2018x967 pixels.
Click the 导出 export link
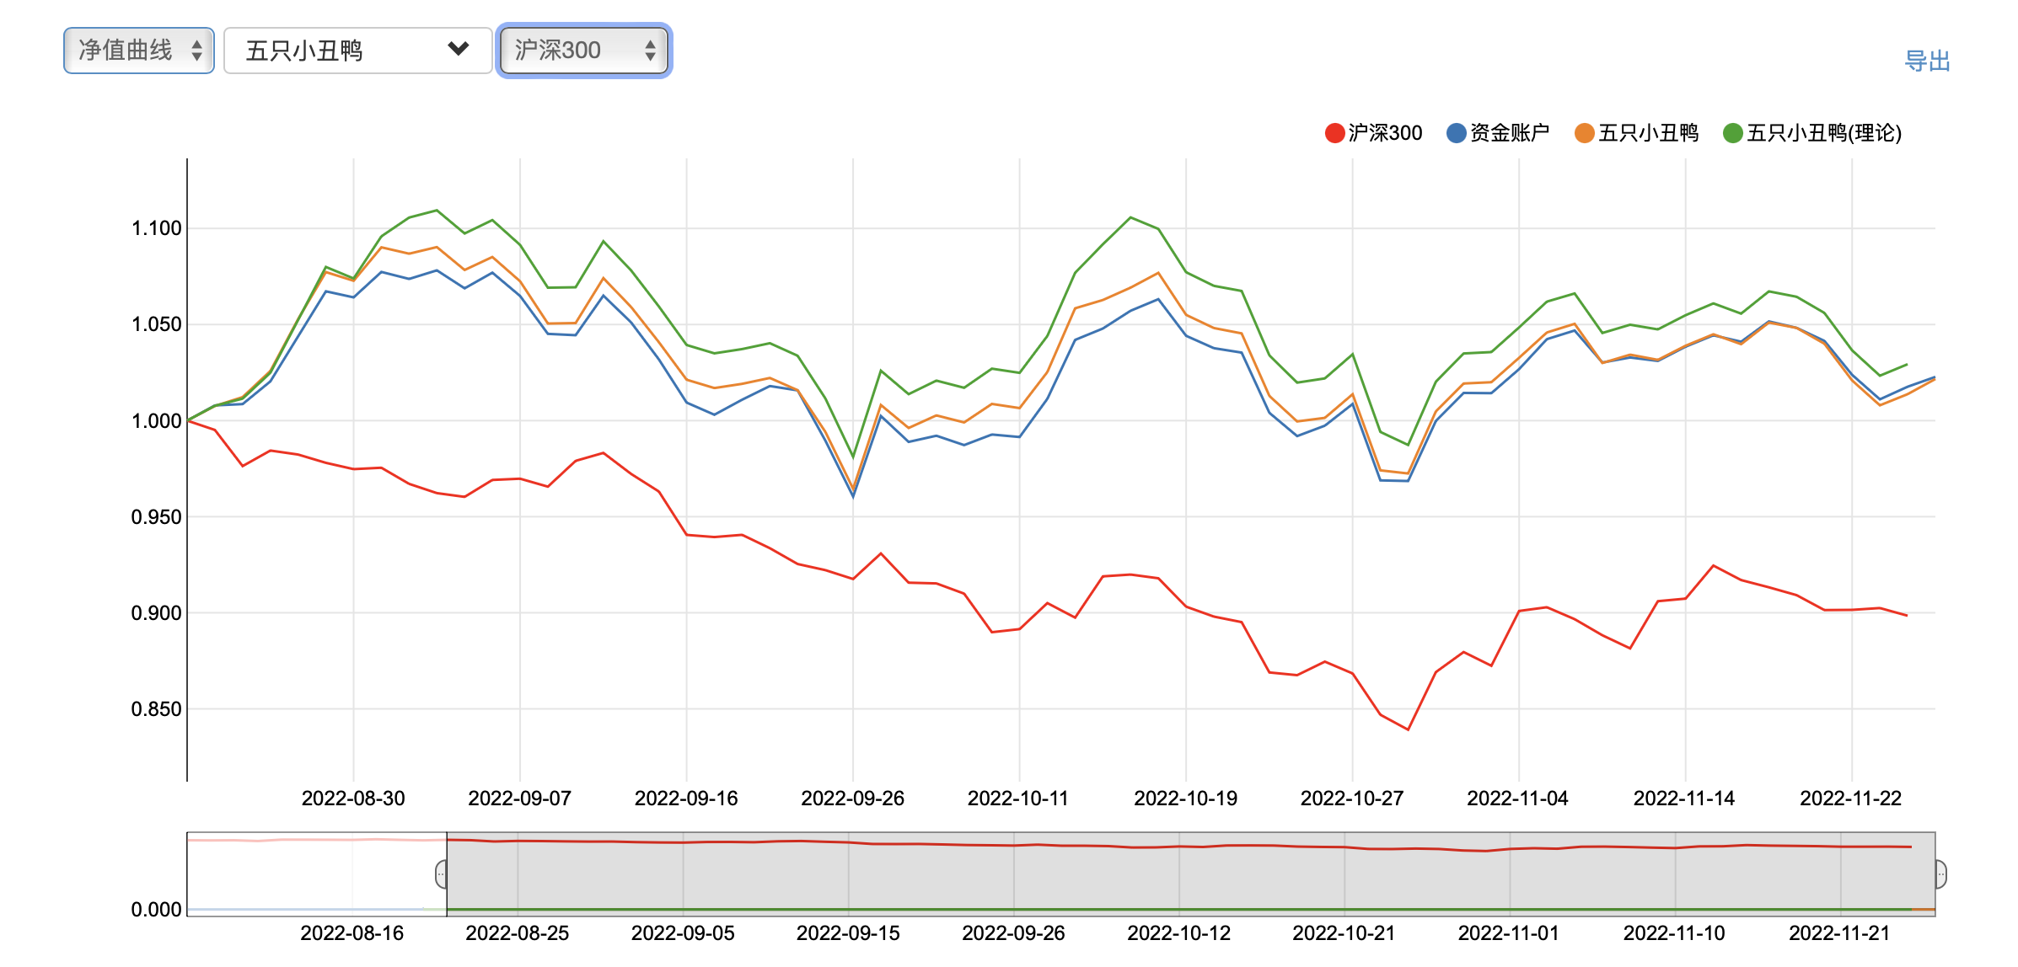pos(1927,61)
